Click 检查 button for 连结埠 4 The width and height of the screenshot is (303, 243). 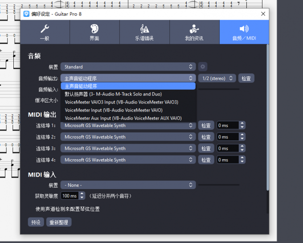(206, 160)
